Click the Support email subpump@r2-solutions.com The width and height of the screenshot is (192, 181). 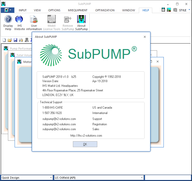[x=59, y=119]
